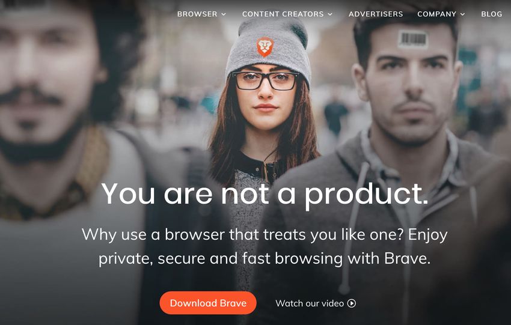Image resolution: width=511 pixels, height=325 pixels.
Task: Open the CONTENT CREATORS menu
Action: 287,14
